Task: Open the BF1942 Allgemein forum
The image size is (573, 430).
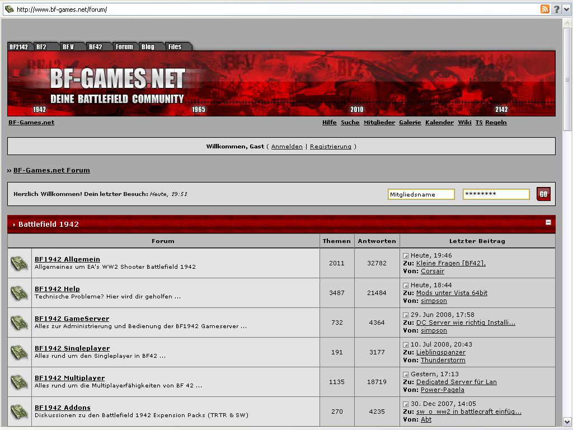Action: pos(67,259)
